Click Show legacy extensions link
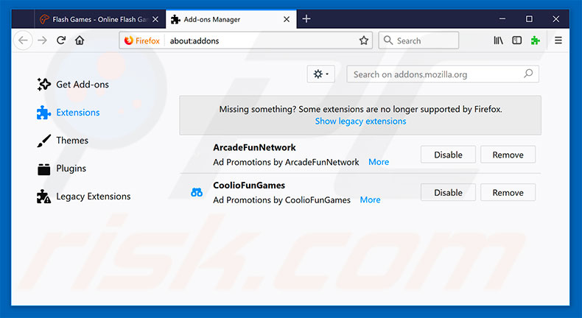Image resolution: width=582 pixels, height=318 pixels. (360, 121)
